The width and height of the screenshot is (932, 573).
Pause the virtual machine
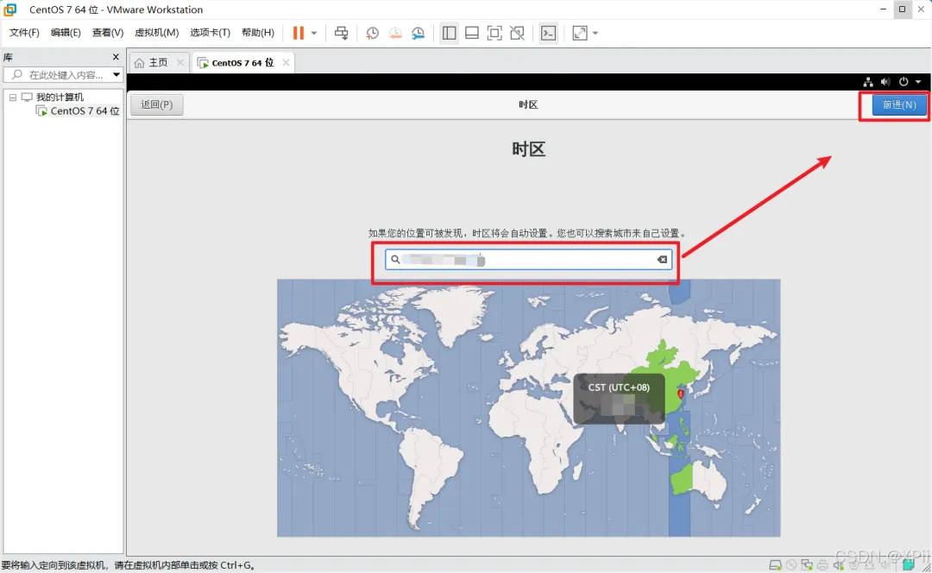[x=299, y=34]
